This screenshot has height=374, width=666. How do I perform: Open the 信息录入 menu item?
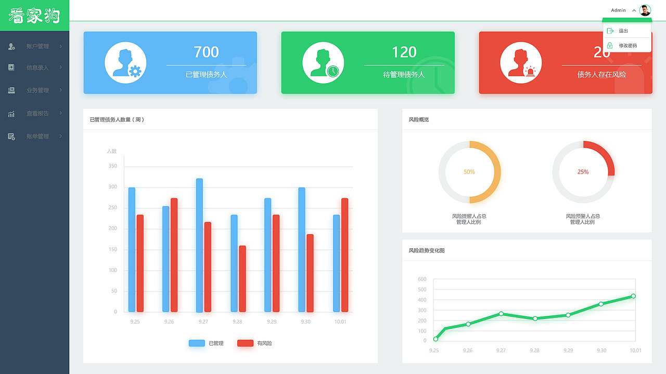34,68
